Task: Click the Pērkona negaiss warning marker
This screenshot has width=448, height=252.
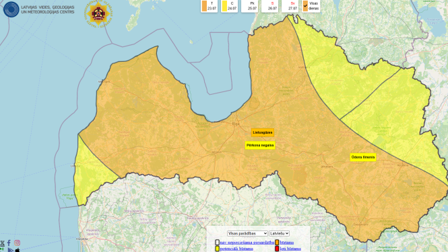Action: pos(260,145)
